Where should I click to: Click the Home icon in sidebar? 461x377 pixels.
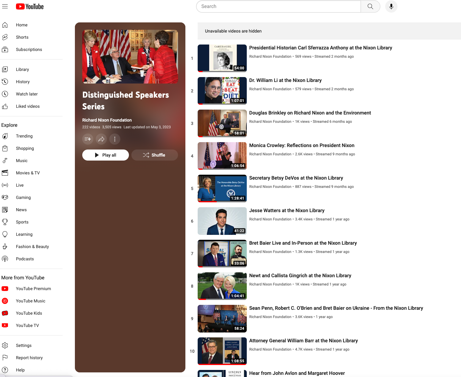click(5, 25)
